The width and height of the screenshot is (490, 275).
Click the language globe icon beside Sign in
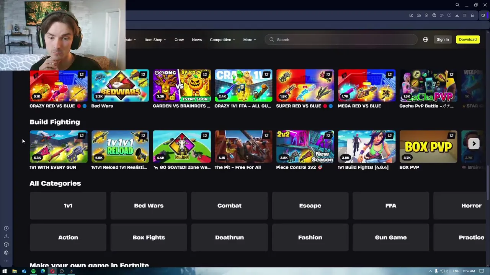426,39
